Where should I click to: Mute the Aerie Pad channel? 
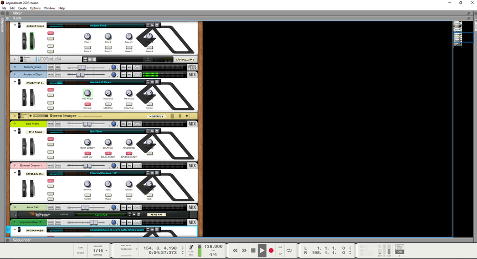click(51, 207)
